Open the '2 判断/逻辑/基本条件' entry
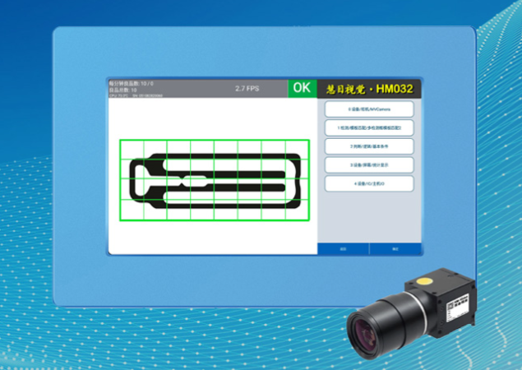This screenshot has width=522, height=370. [369, 146]
